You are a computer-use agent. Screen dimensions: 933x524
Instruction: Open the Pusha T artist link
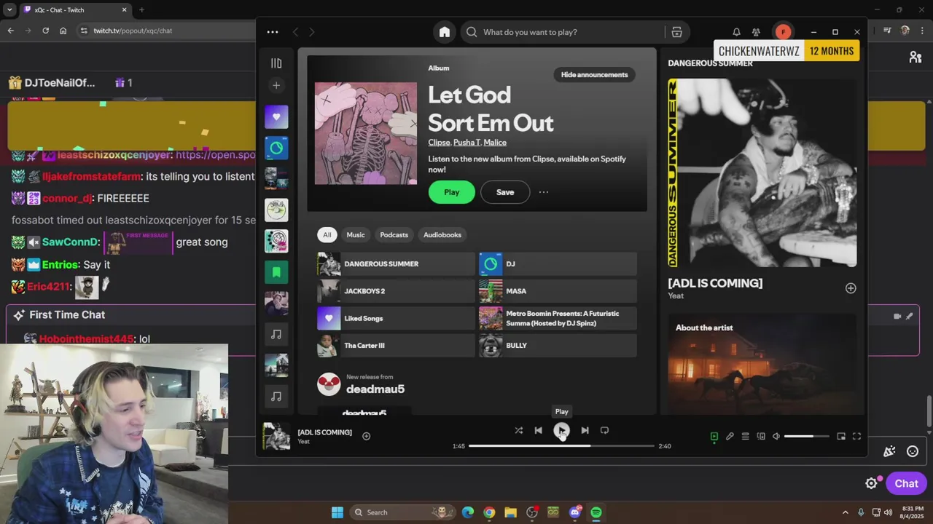[466, 143]
